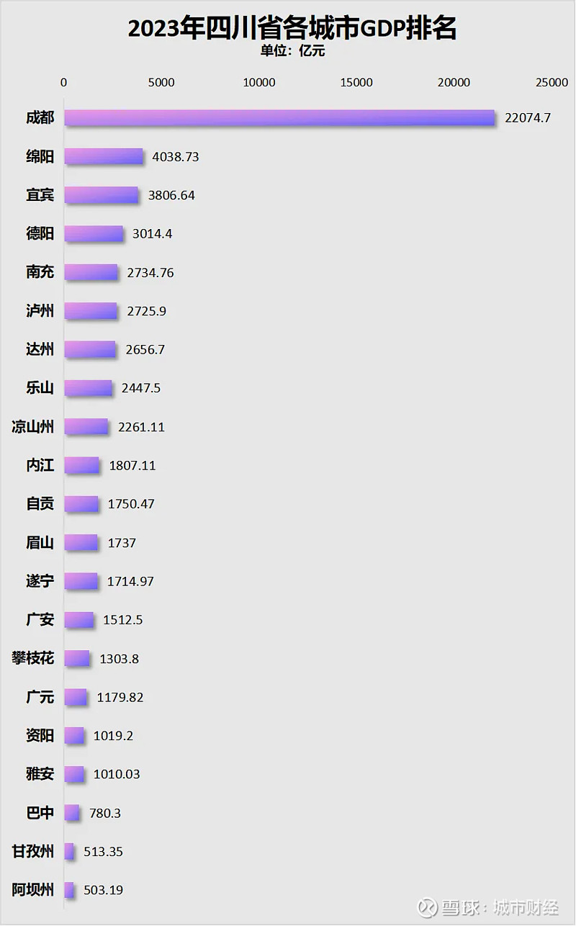Click the 15000 axis tick label
The width and height of the screenshot is (576, 926).
(x=356, y=83)
